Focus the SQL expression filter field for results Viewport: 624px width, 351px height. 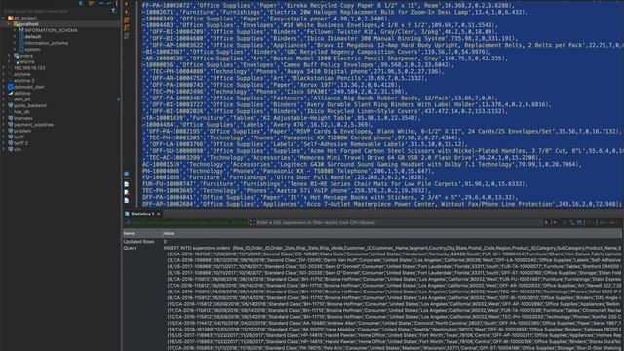point(398,223)
